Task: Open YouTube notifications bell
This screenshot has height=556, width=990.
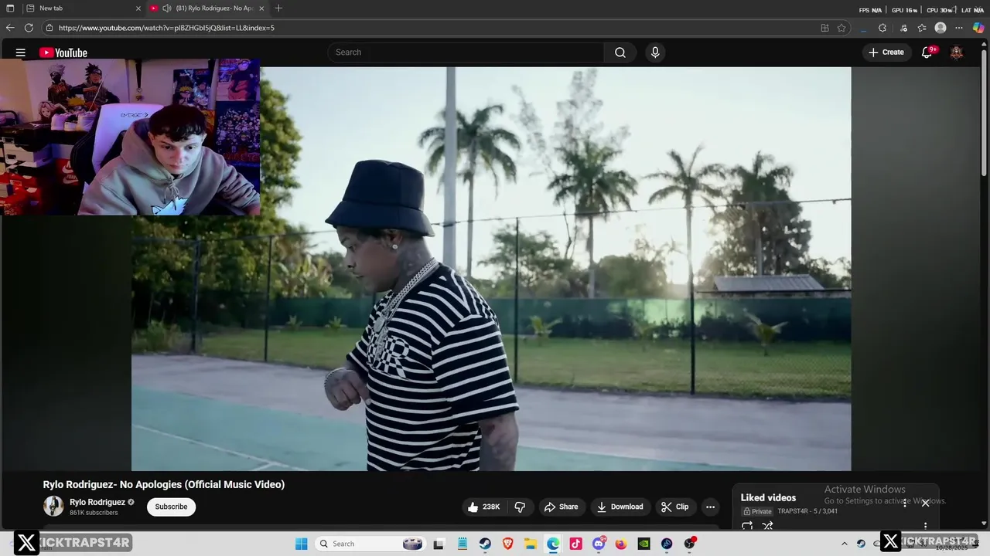Action: coord(927,53)
